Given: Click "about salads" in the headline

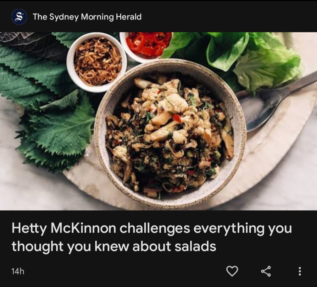Looking at the screenshot, I should (x=174, y=246).
